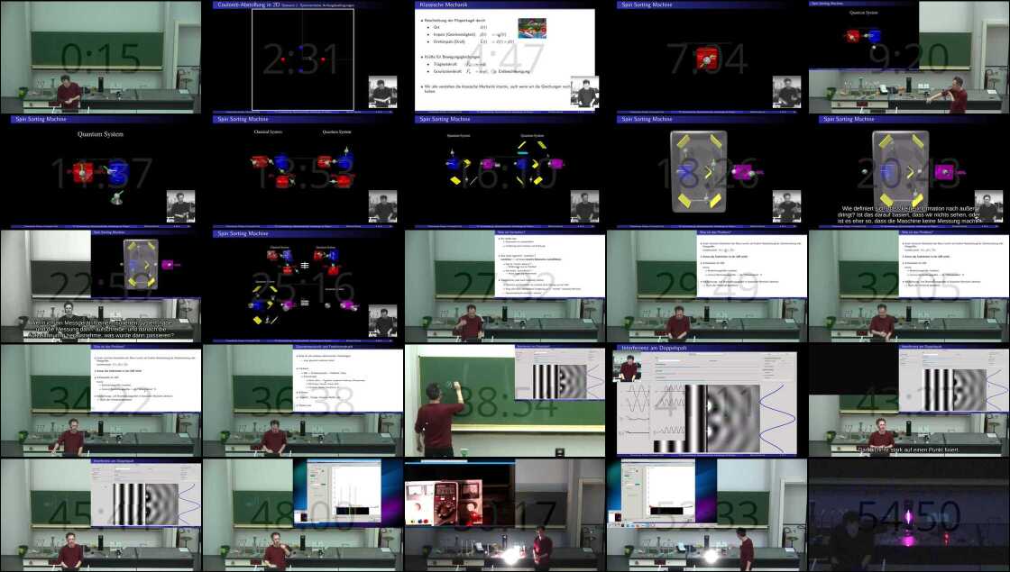Open the four-system diagram frame at 25:16
Image resolution: width=1010 pixels, height=572 pixels.
point(302,286)
